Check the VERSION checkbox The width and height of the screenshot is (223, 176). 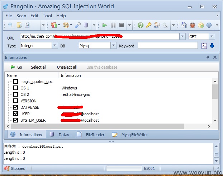pyautogui.click(x=16, y=101)
